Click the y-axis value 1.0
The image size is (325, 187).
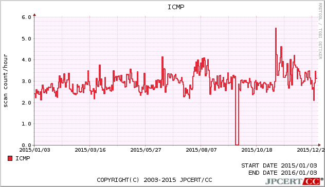point(26,124)
